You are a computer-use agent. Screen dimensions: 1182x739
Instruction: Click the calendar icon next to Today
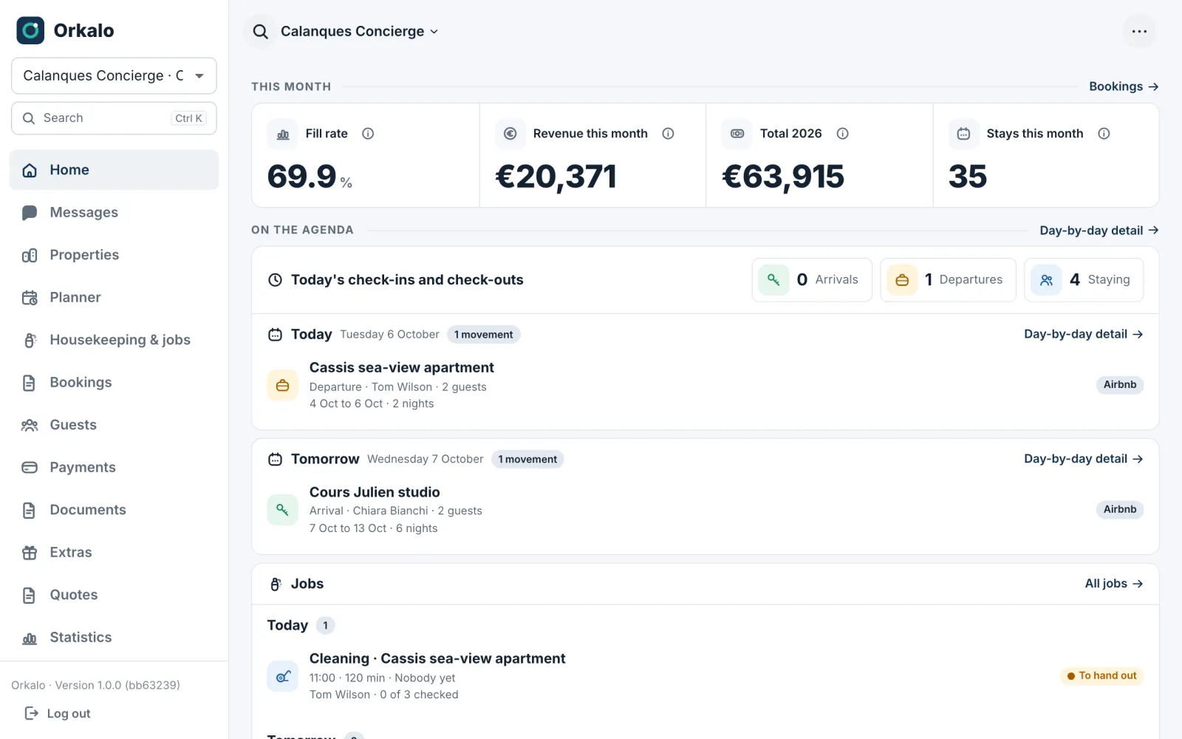click(275, 335)
